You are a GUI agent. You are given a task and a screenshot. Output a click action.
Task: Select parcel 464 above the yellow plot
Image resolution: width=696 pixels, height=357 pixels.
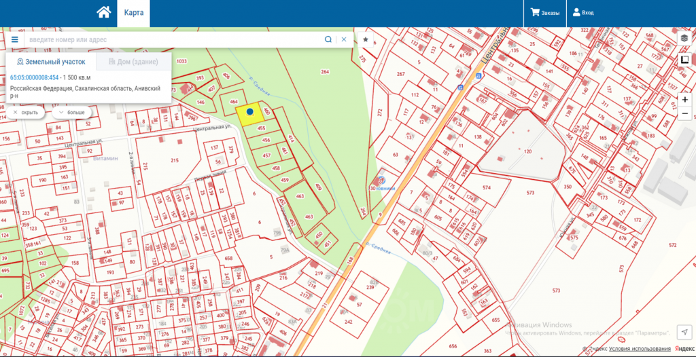pyautogui.click(x=234, y=102)
